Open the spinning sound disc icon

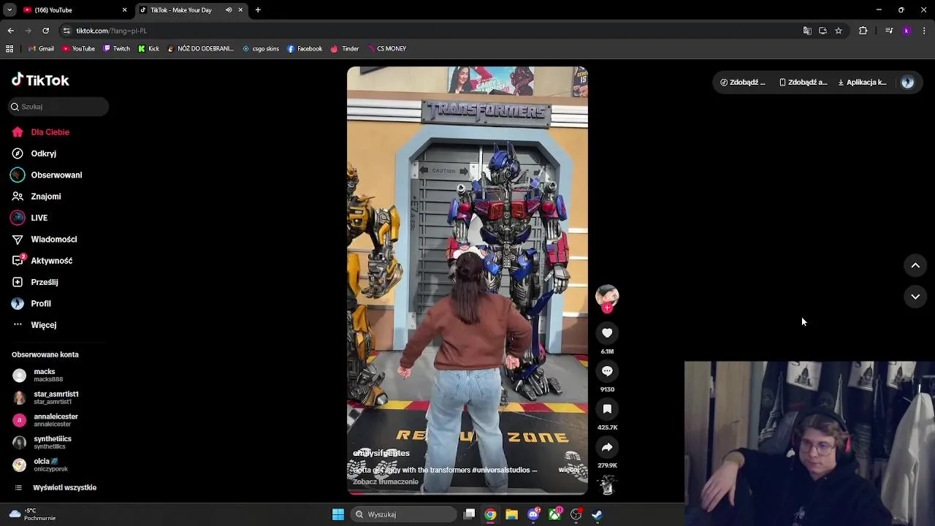tap(607, 484)
